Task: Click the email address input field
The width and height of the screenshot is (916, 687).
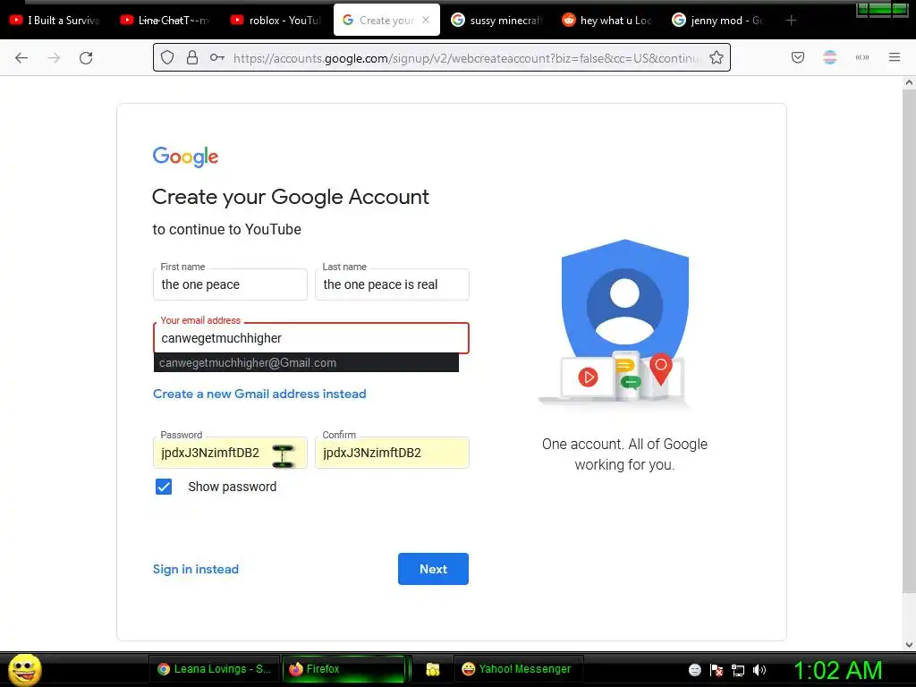Action: (310, 338)
